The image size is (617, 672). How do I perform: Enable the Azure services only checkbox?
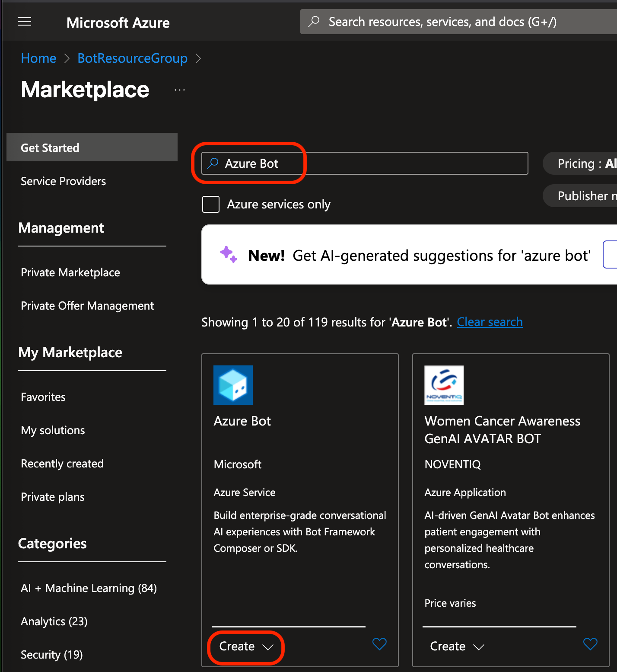coord(211,204)
